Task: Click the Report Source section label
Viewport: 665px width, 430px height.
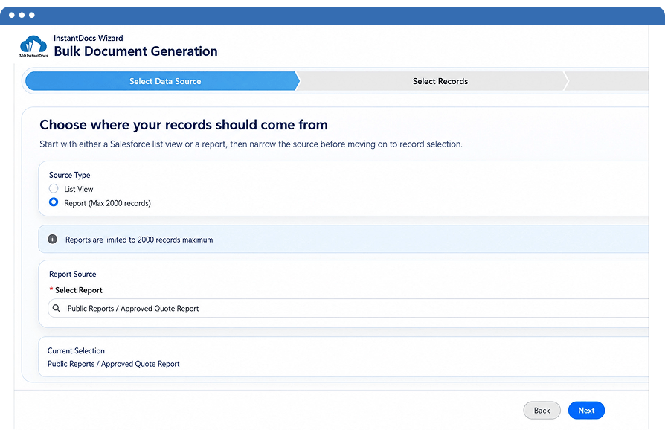Action: tap(72, 274)
